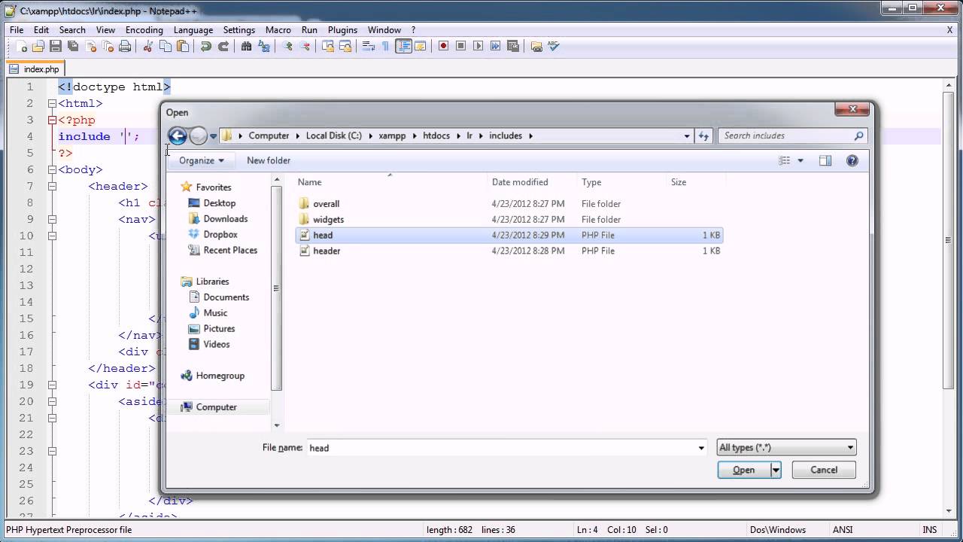
Task: Click the Save toolbar icon
Action: point(56,47)
